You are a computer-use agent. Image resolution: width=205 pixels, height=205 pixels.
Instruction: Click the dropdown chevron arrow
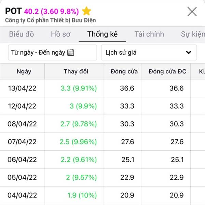[x=188, y=53]
